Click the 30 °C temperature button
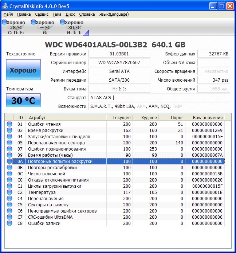The height and width of the screenshot is (253, 236). (x=23, y=100)
